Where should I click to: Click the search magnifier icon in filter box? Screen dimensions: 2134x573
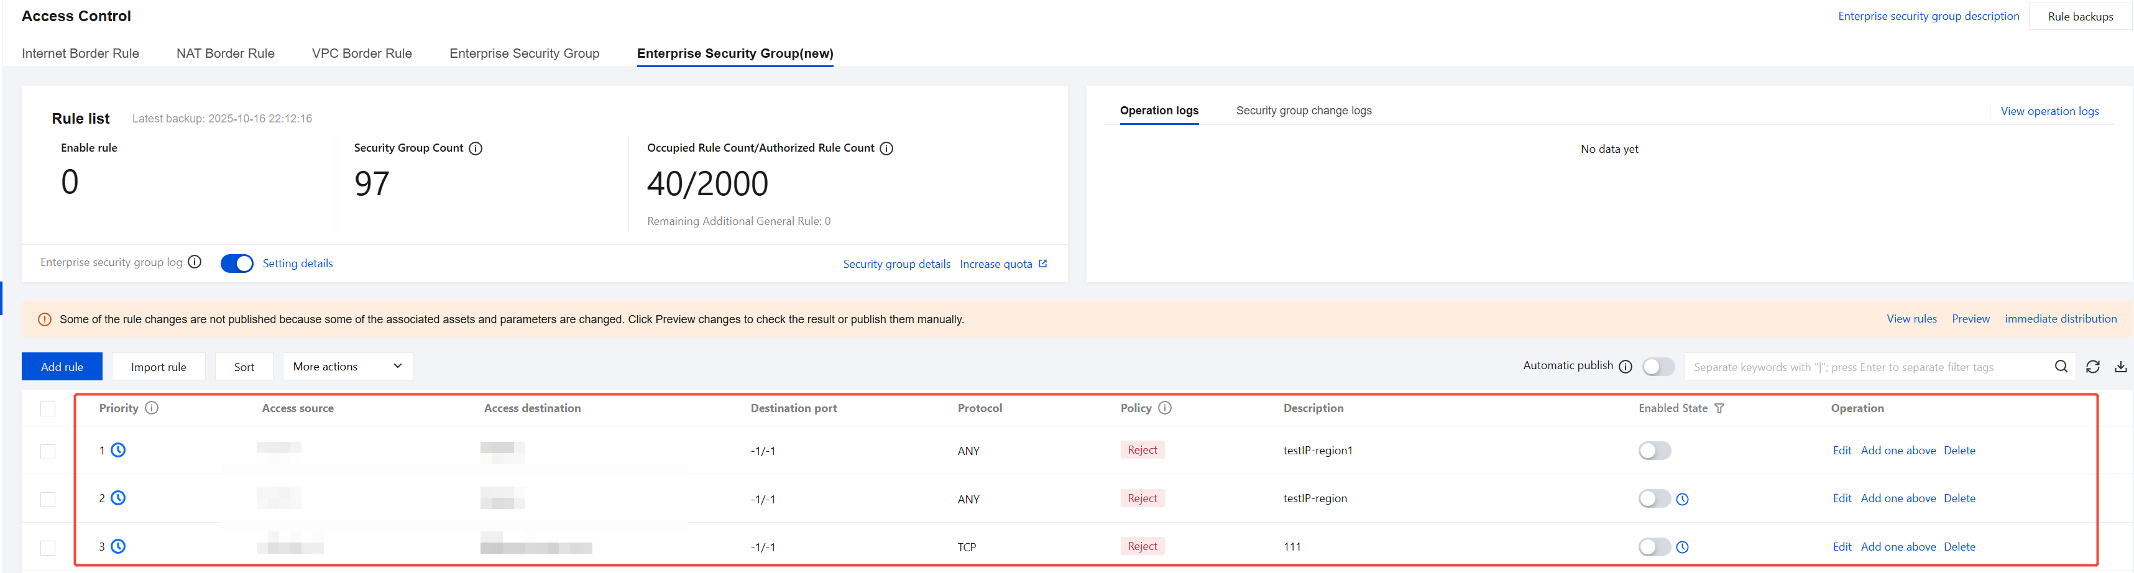coord(2060,367)
